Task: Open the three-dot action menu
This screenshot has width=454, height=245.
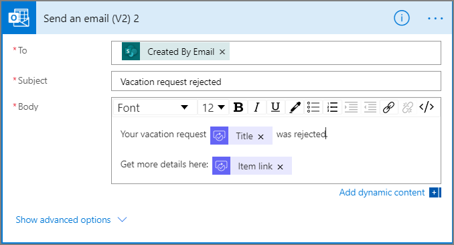Action: click(x=435, y=19)
